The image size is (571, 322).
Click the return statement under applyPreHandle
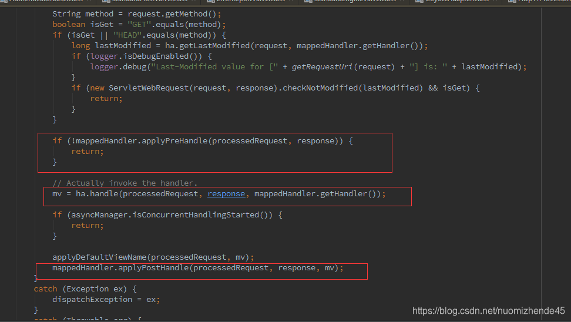pos(88,152)
